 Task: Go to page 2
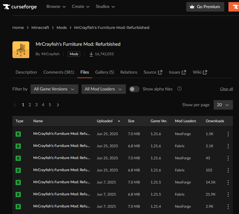tap(30, 105)
